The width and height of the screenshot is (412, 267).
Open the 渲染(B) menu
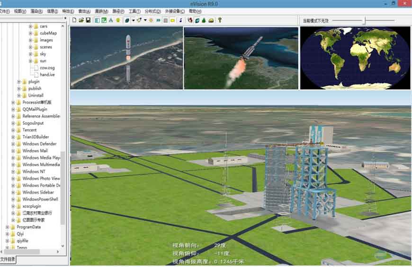tap(36, 11)
